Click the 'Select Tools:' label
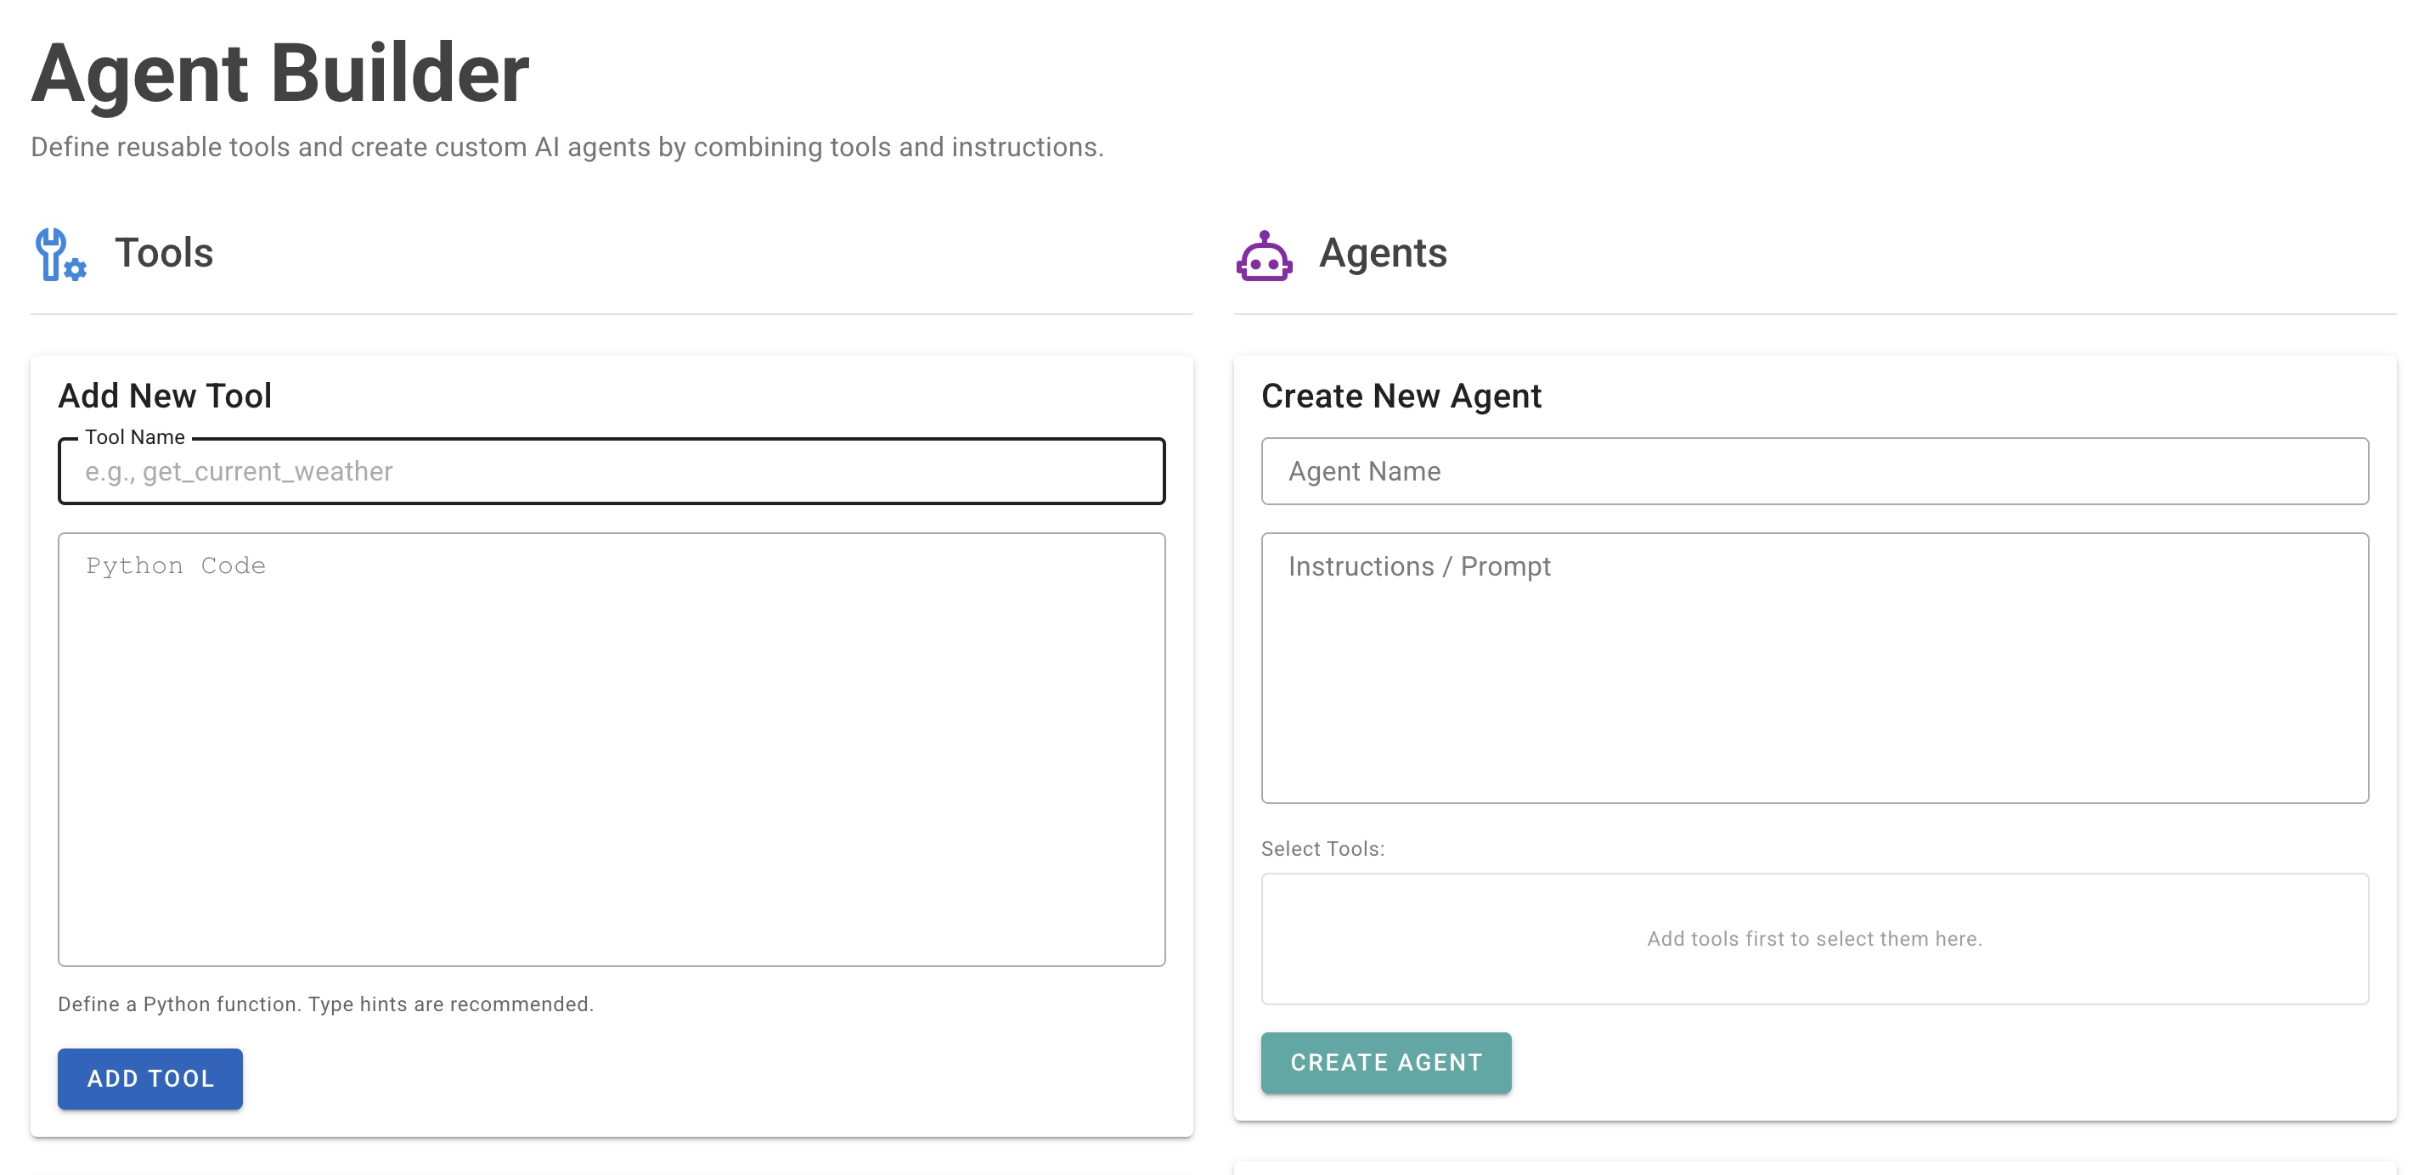This screenshot has height=1175, width=2424. tap(1322, 847)
